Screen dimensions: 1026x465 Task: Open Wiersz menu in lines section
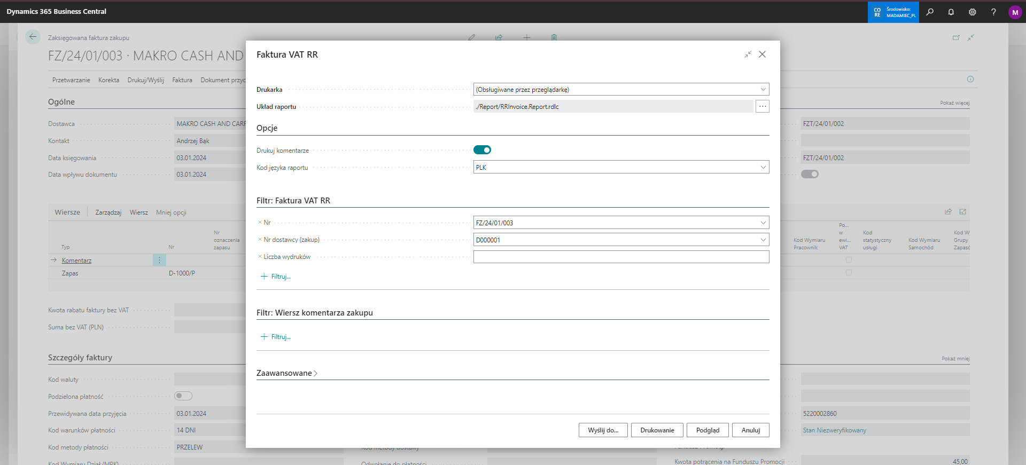pyautogui.click(x=139, y=212)
